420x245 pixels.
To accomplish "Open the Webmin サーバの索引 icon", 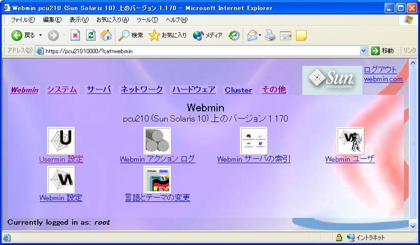I will (254, 140).
